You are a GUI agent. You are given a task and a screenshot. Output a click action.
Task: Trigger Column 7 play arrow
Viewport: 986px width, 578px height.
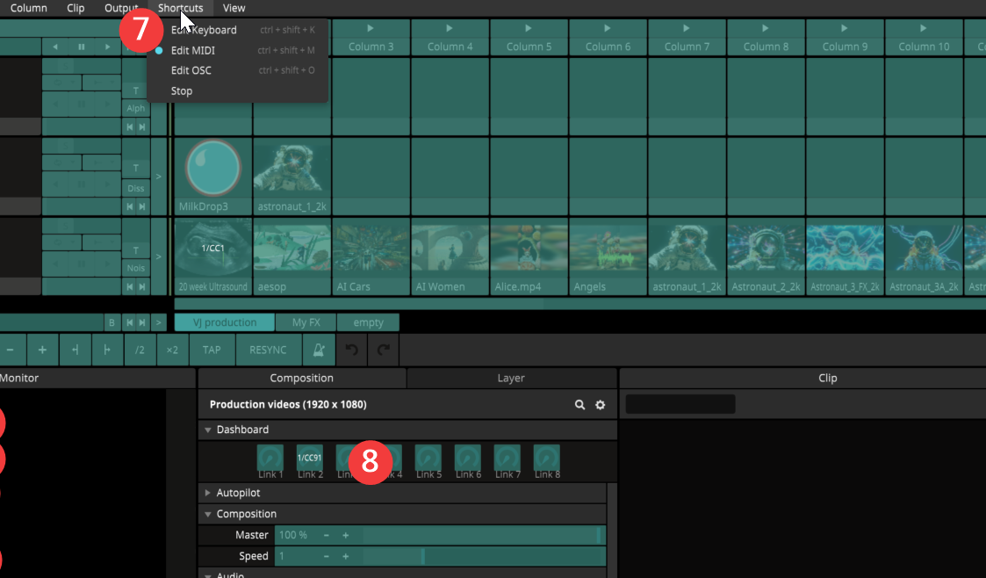coord(687,29)
